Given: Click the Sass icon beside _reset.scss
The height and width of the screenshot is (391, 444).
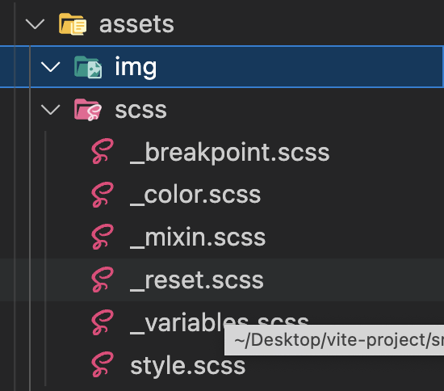Looking at the screenshot, I should tap(103, 280).
